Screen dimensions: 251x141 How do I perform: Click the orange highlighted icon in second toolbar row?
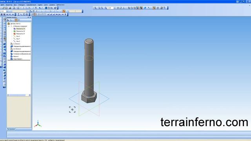point(64,11)
